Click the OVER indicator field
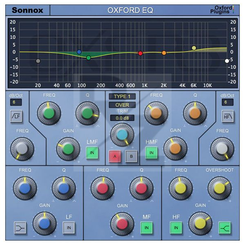This screenshot has height=245, width=245. click(122, 105)
